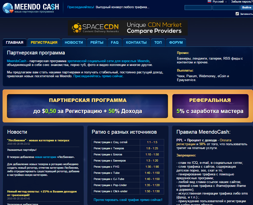Open the Русский language dropdown

tap(220, 2)
